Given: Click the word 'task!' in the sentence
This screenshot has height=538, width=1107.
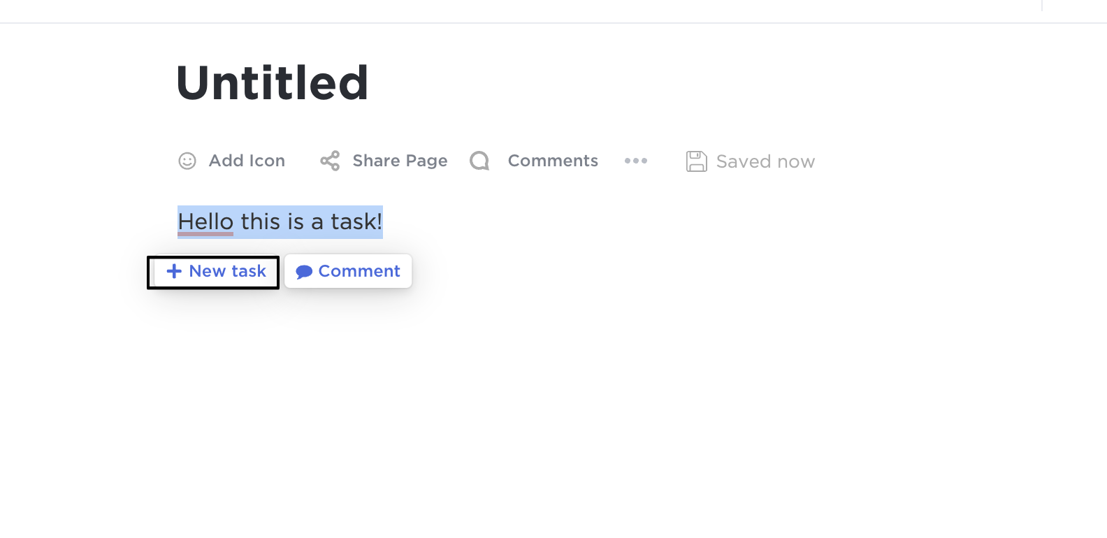Looking at the screenshot, I should coord(356,222).
